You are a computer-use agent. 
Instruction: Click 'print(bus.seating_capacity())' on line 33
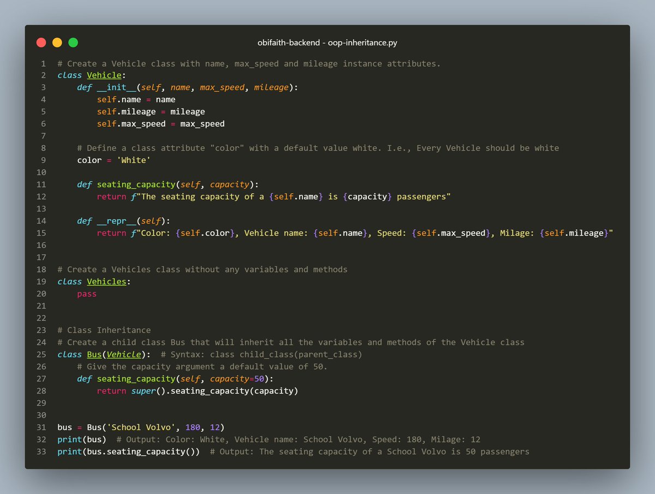click(x=129, y=451)
